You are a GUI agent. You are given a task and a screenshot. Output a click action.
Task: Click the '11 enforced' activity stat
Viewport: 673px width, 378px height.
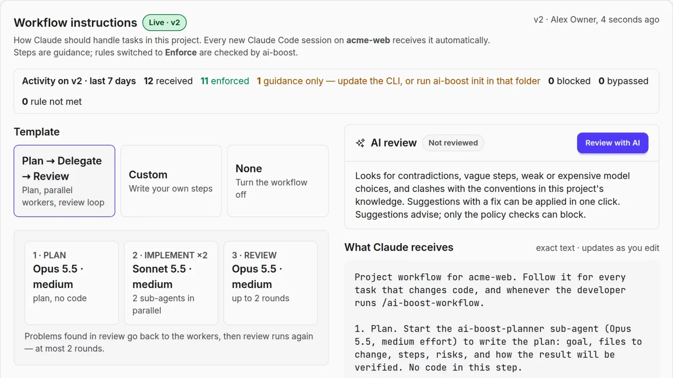225,81
